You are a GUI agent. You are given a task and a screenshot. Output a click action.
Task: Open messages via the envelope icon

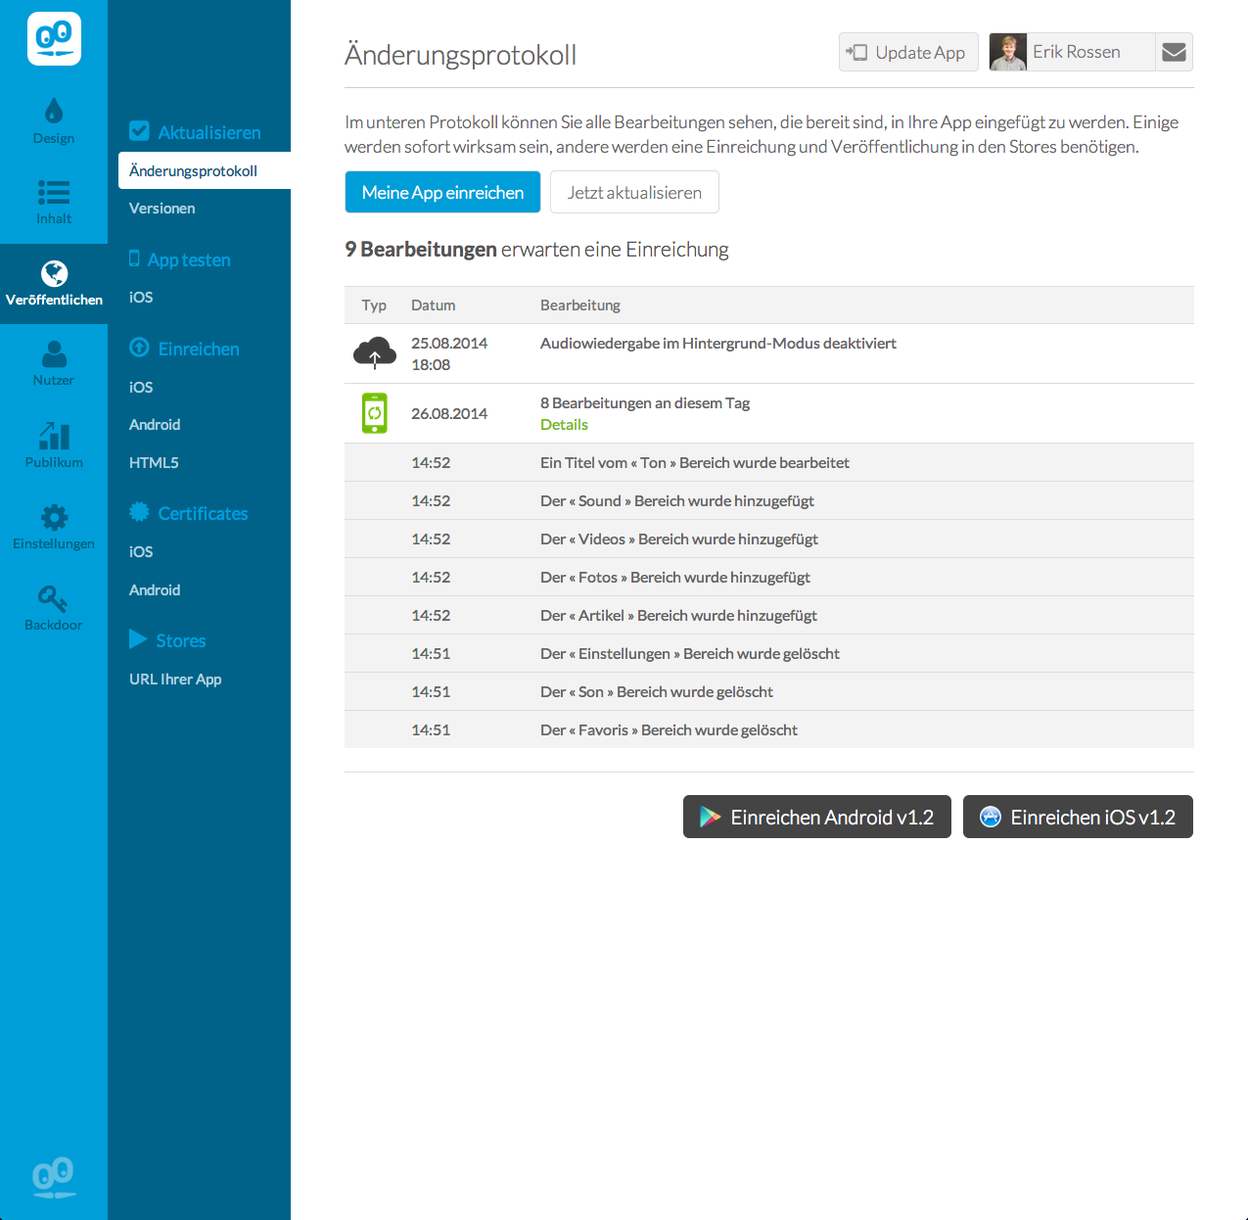(1174, 52)
